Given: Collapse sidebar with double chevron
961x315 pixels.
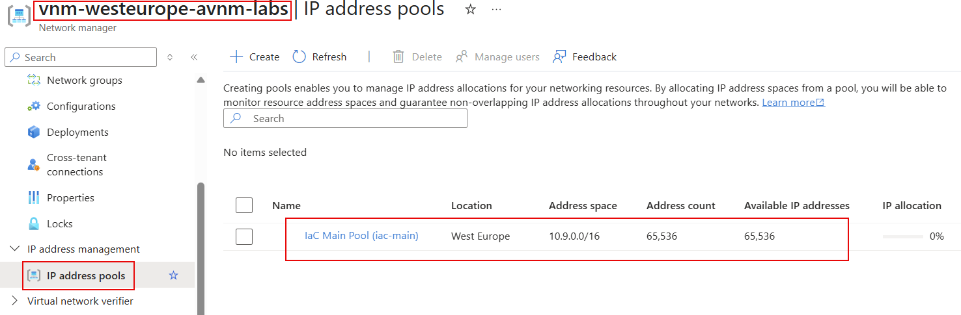Looking at the screenshot, I should click(x=193, y=57).
